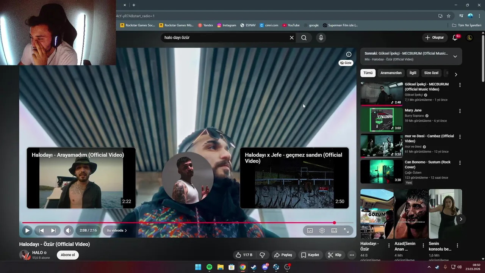Screen dimensions: 485x273
Task: Select the Tümü filter chip
Action: point(368,73)
